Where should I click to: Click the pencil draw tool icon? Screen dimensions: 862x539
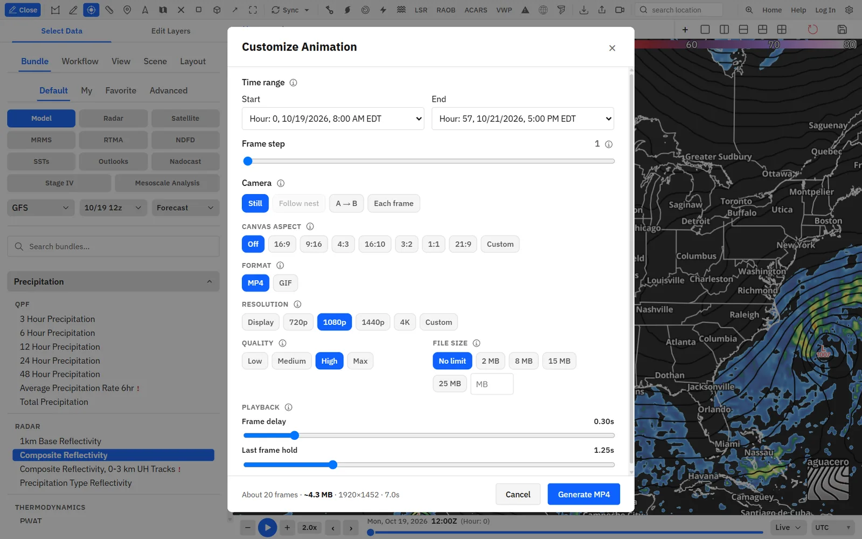[x=73, y=10]
